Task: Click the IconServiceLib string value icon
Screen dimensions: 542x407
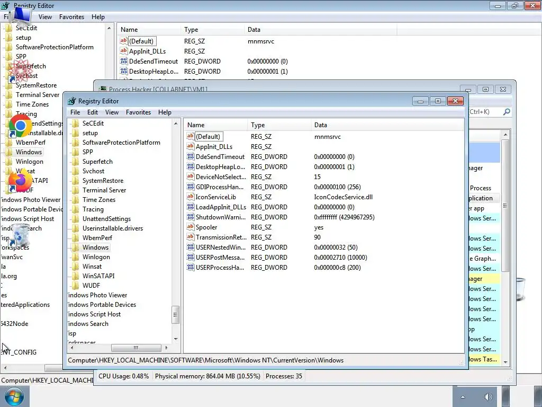Action: [x=190, y=196]
